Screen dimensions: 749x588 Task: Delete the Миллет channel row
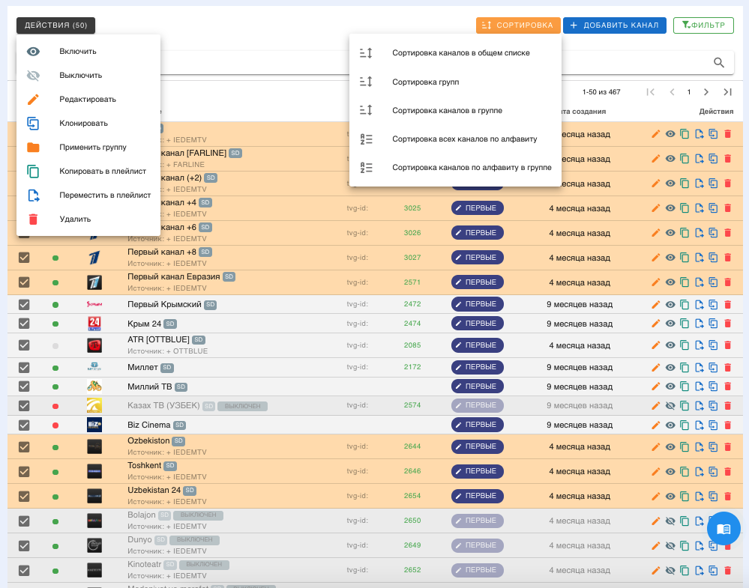click(x=727, y=368)
